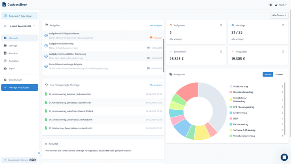The image size is (291, 164).
Task: Open the Alle Teams dropdown
Action: (x=279, y=15)
